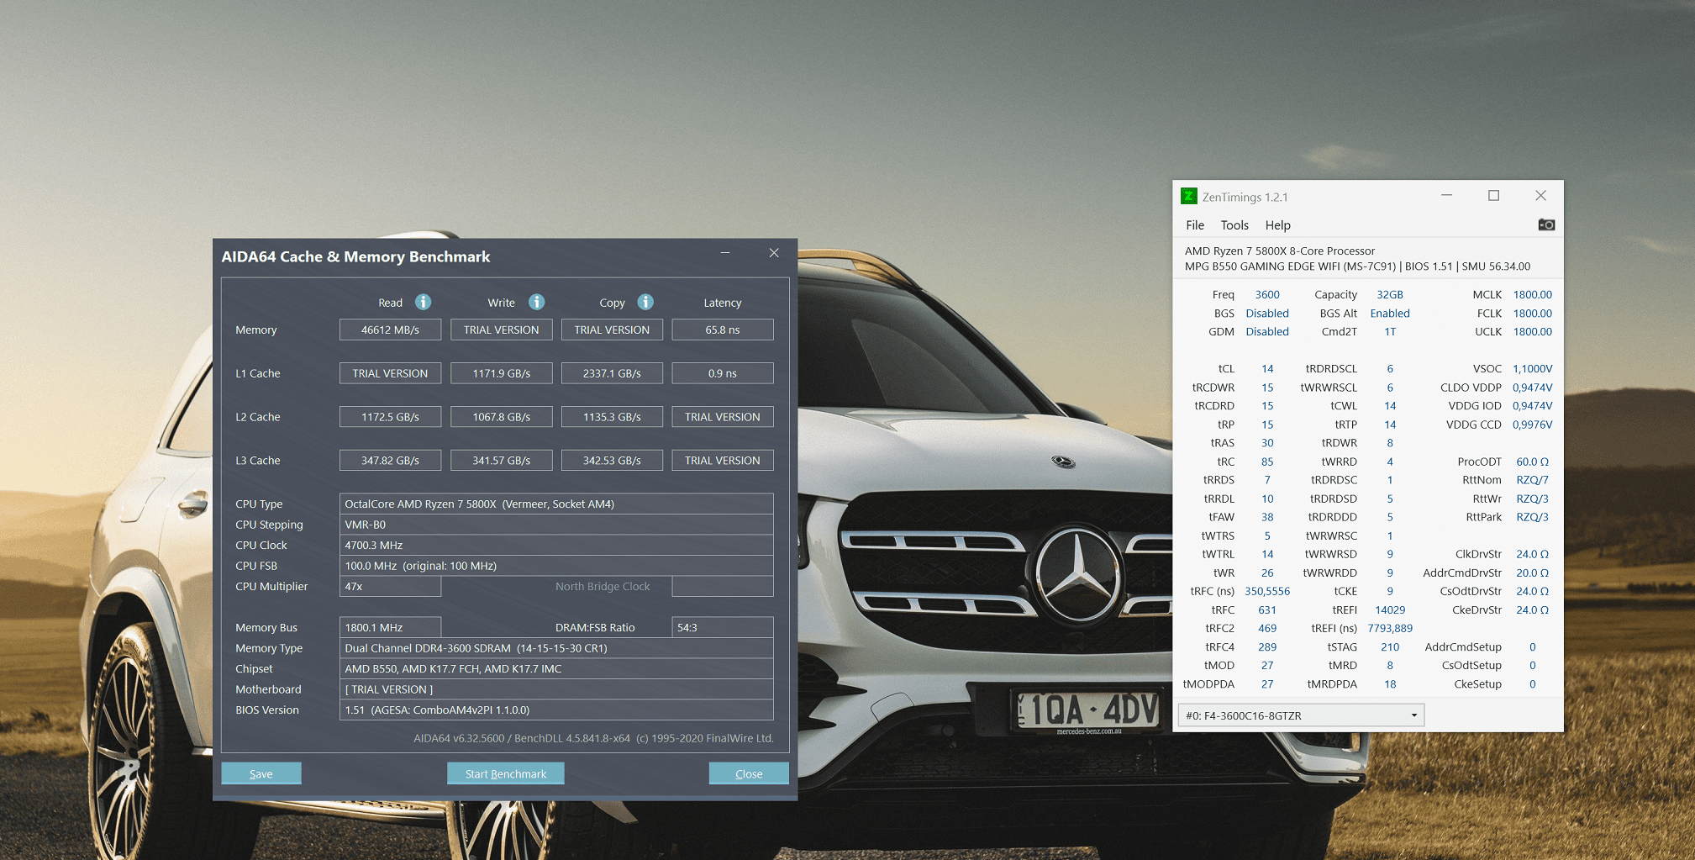Click the Copy info icon in AIDA64
The height and width of the screenshot is (860, 1695).
click(645, 302)
